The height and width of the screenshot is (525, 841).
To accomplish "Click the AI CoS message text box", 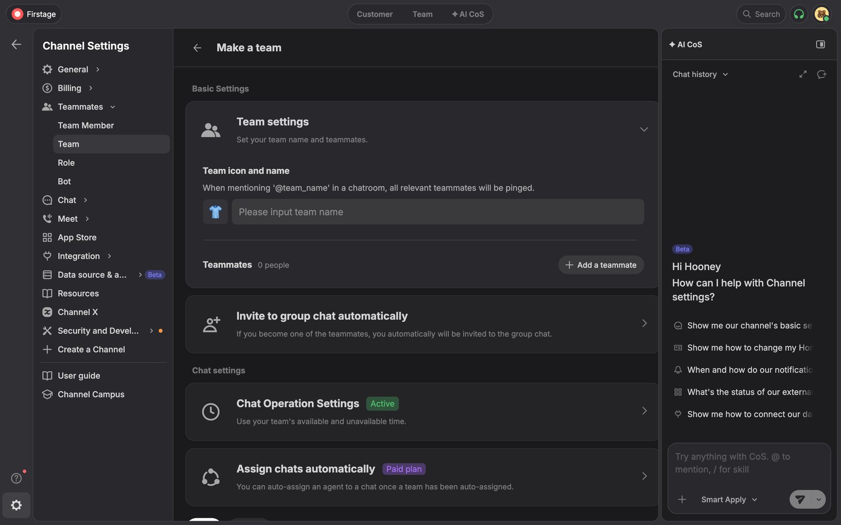I will tap(749, 463).
